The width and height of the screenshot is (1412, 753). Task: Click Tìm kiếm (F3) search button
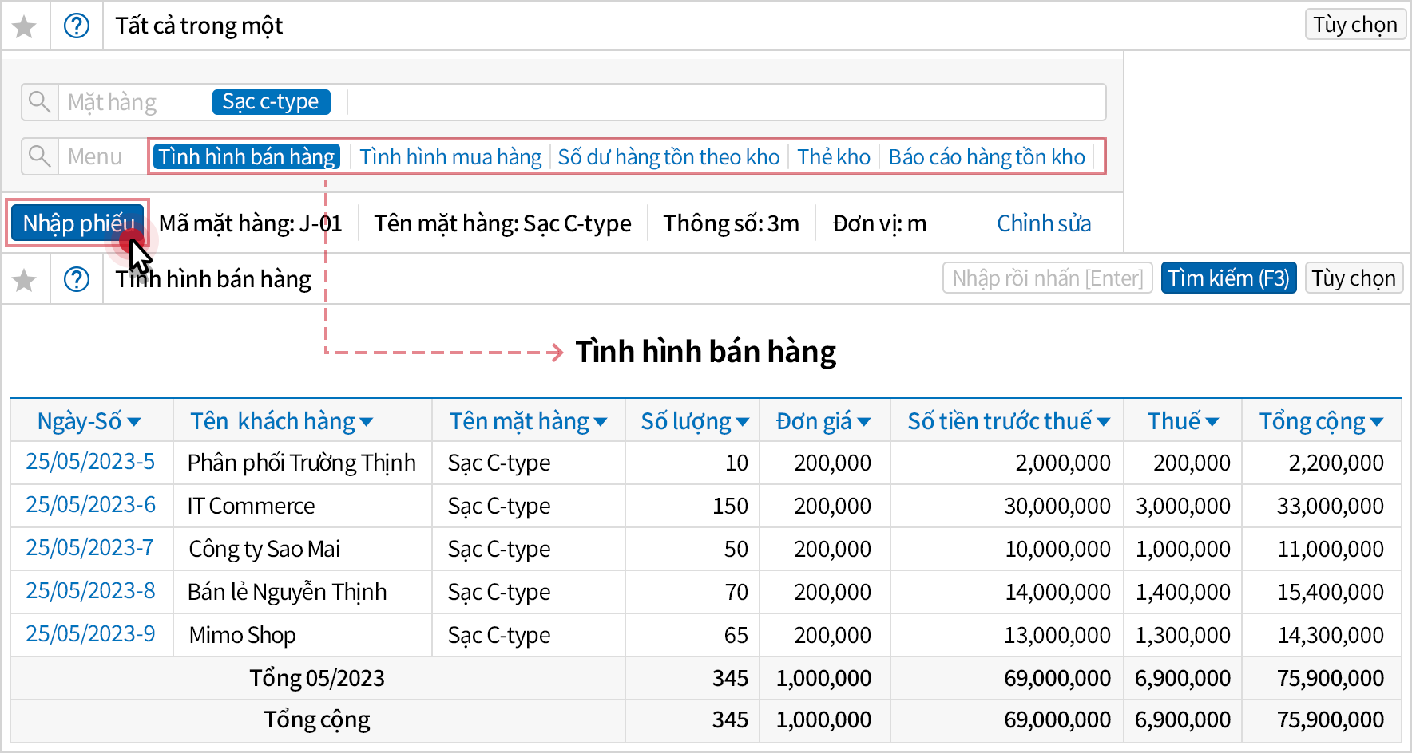[1228, 278]
